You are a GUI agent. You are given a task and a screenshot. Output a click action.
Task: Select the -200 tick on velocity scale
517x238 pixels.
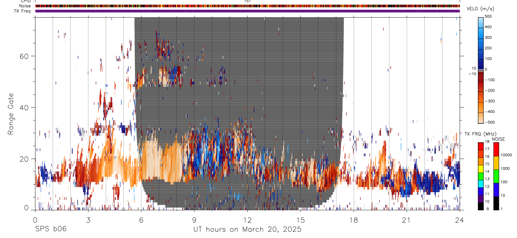(489, 91)
